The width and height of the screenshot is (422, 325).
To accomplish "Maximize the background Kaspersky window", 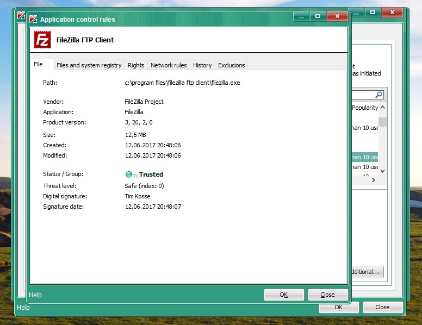I will point(373,12).
